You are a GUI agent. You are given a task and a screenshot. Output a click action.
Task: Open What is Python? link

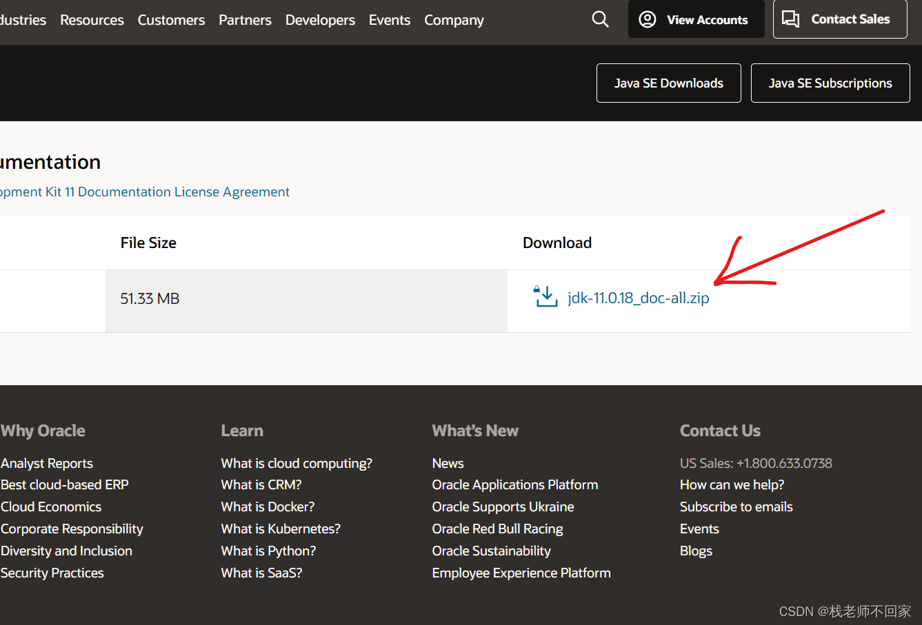pos(268,551)
